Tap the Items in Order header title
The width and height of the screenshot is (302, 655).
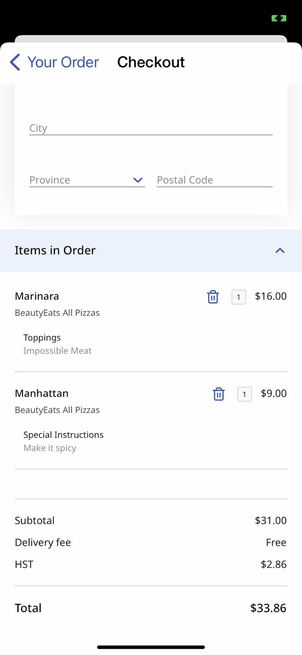(x=55, y=250)
